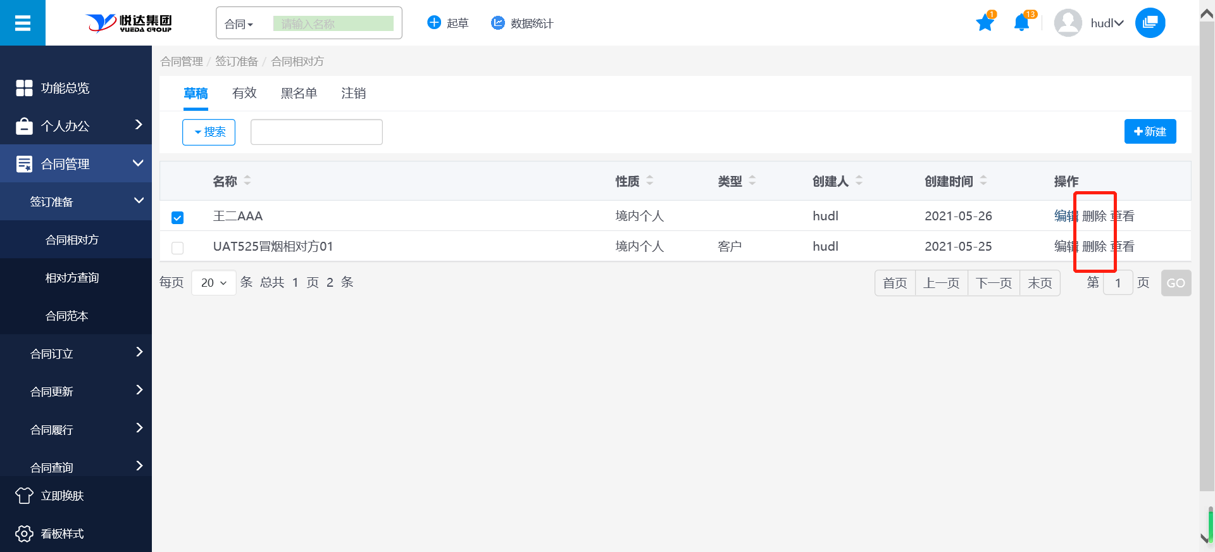Open the per-page count dropdown showing 20

[213, 283]
